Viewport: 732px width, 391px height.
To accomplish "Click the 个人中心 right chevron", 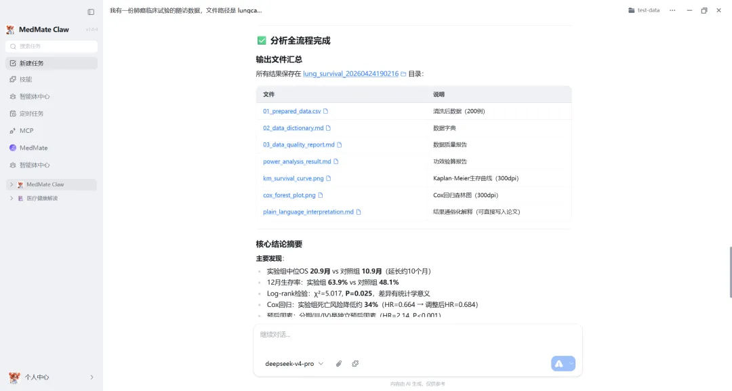I will click(x=91, y=377).
